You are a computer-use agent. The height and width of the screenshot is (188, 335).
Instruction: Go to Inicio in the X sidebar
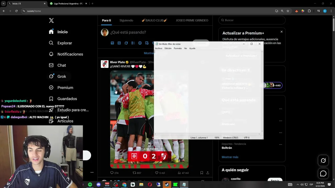coord(58,32)
